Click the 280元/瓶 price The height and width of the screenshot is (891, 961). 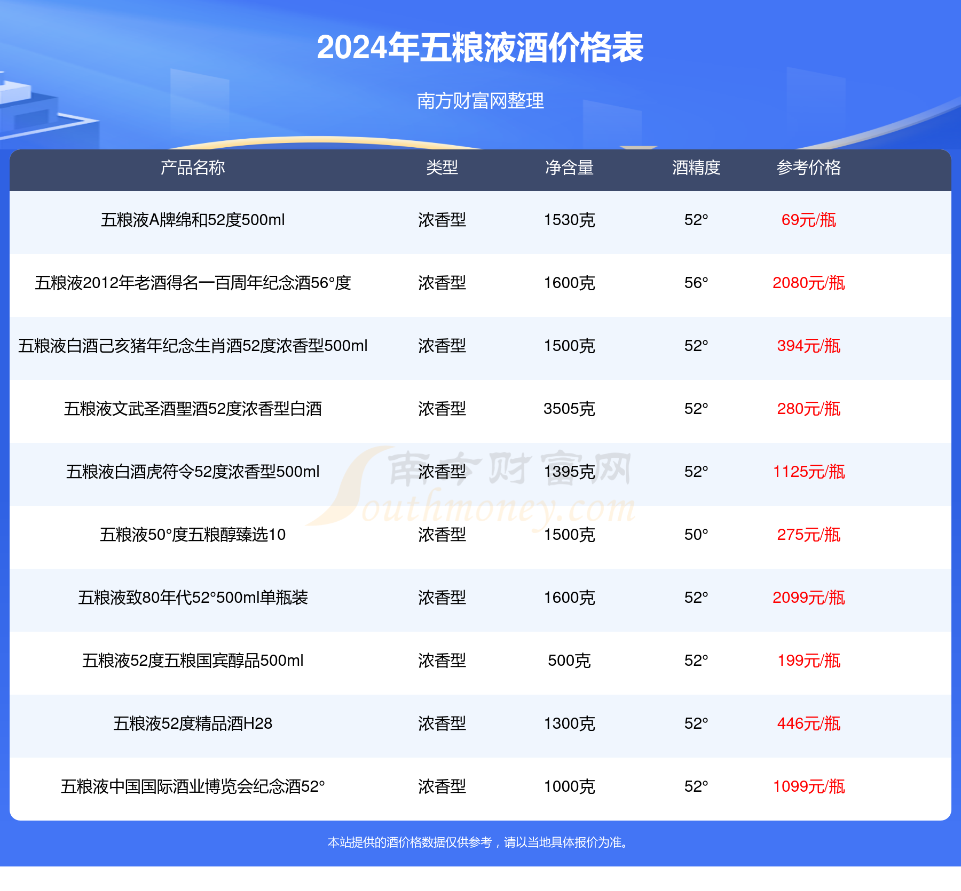tap(809, 409)
